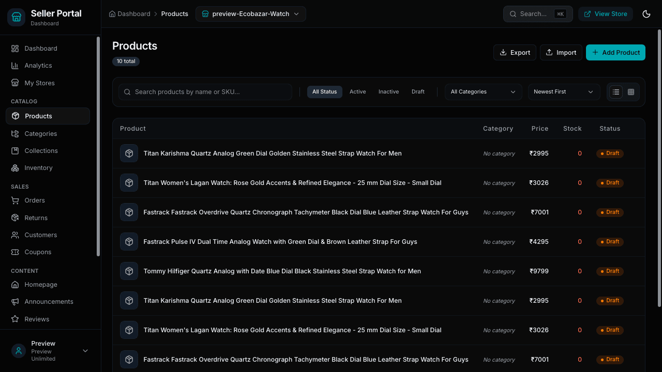662x372 pixels.
Task: Filter products by Draft status
Action: click(x=418, y=92)
